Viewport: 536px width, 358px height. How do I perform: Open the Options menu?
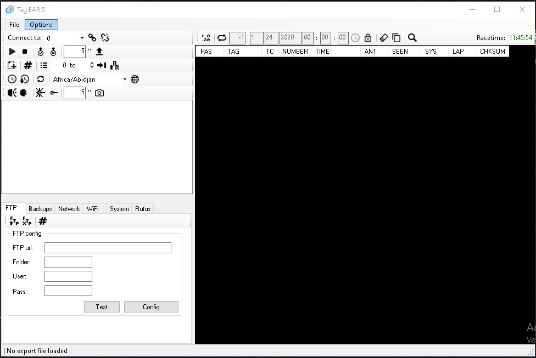tap(41, 25)
